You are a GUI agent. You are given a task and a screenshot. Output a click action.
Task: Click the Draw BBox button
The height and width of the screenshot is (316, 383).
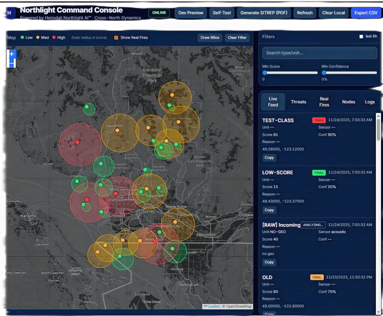click(210, 38)
